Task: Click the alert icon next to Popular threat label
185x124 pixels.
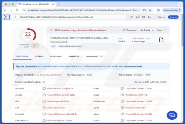Action: (38, 75)
